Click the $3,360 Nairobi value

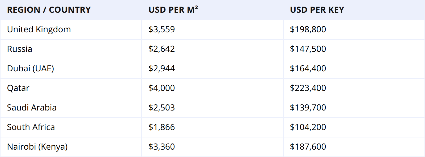(161, 147)
